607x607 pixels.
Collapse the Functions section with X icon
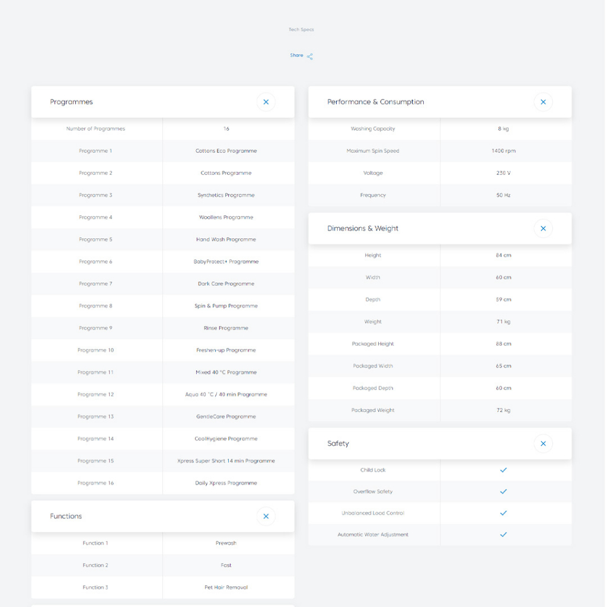(266, 516)
